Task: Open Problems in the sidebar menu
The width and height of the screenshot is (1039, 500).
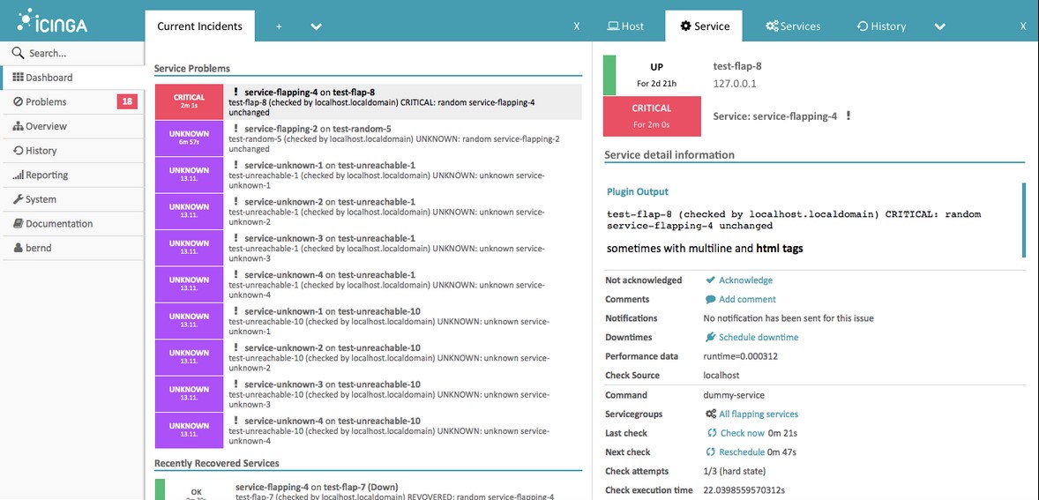Action: [x=73, y=102]
